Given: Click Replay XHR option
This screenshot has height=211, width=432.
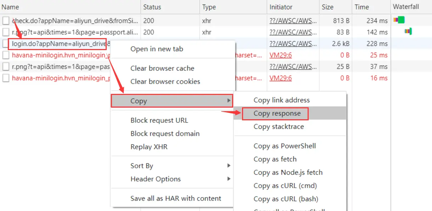Looking at the screenshot, I should coord(149,147).
